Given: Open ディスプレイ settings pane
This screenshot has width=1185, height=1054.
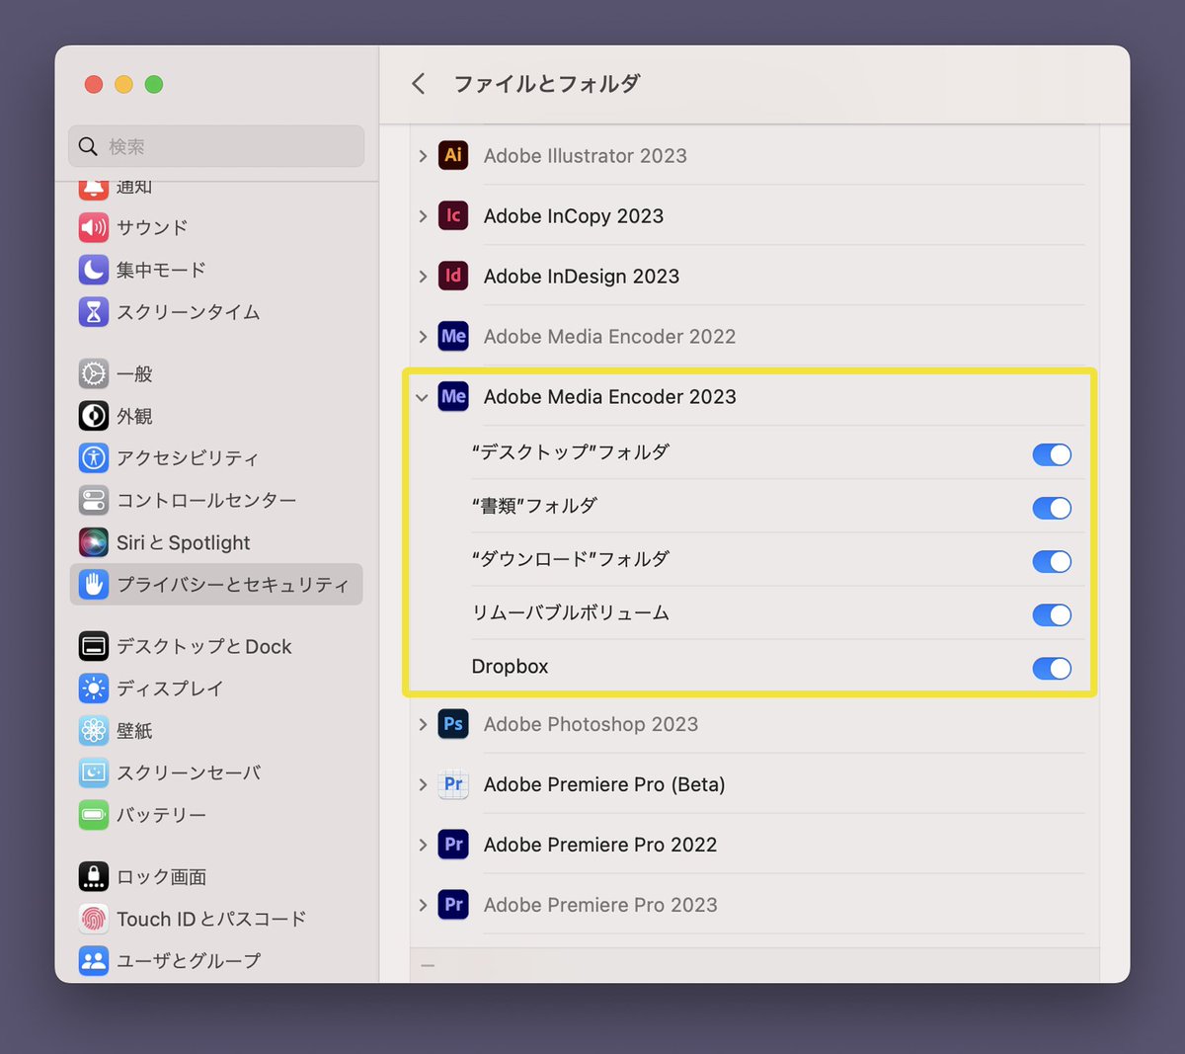Looking at the screenshot, I should click(216, 689).
